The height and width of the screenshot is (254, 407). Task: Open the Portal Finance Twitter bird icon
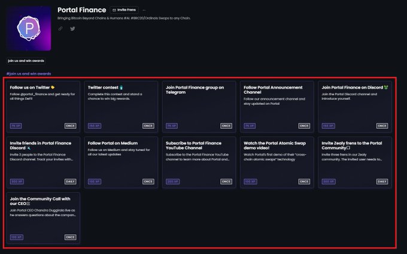72,29
